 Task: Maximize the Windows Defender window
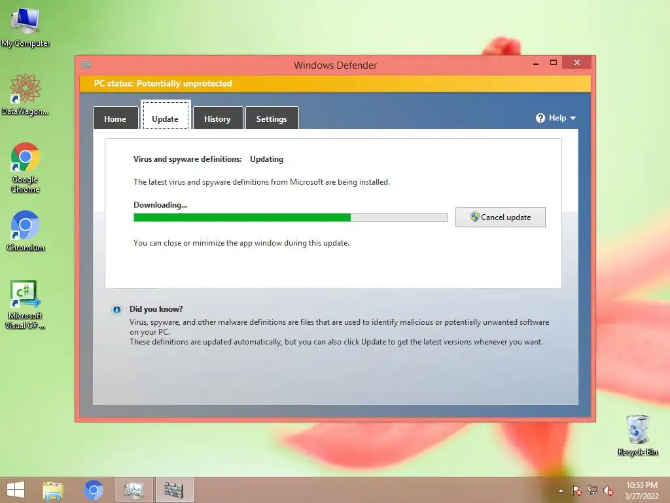554,62
